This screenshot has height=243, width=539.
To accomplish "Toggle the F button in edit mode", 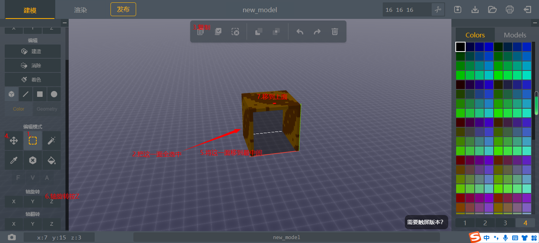I will tap(18, 178).
